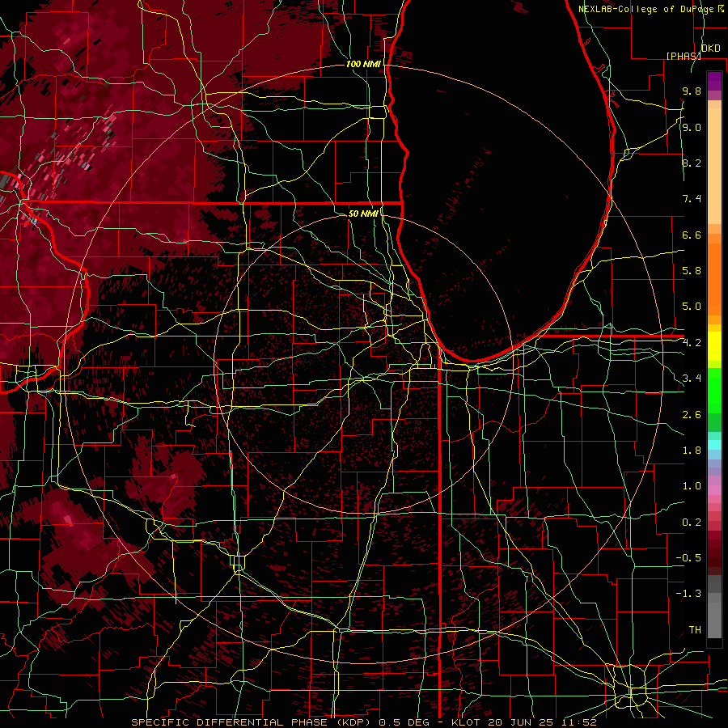Click the "50 NMI" range ring label
728x728 pixels.
pyautogui.click(x=363, y=214)
